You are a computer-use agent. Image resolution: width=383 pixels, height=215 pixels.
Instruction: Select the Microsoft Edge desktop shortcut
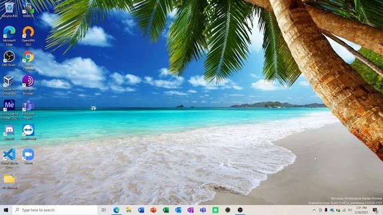point(10,36)
